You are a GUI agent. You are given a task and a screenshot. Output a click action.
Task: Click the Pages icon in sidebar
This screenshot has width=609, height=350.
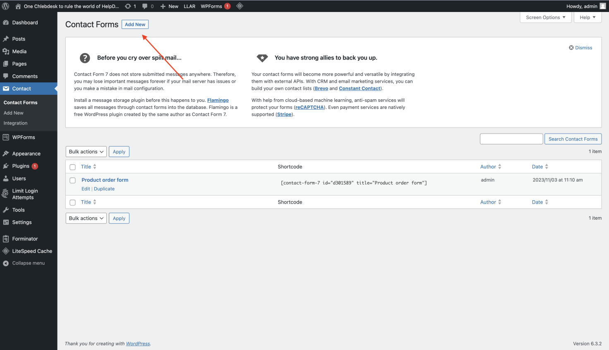(6, 64)
